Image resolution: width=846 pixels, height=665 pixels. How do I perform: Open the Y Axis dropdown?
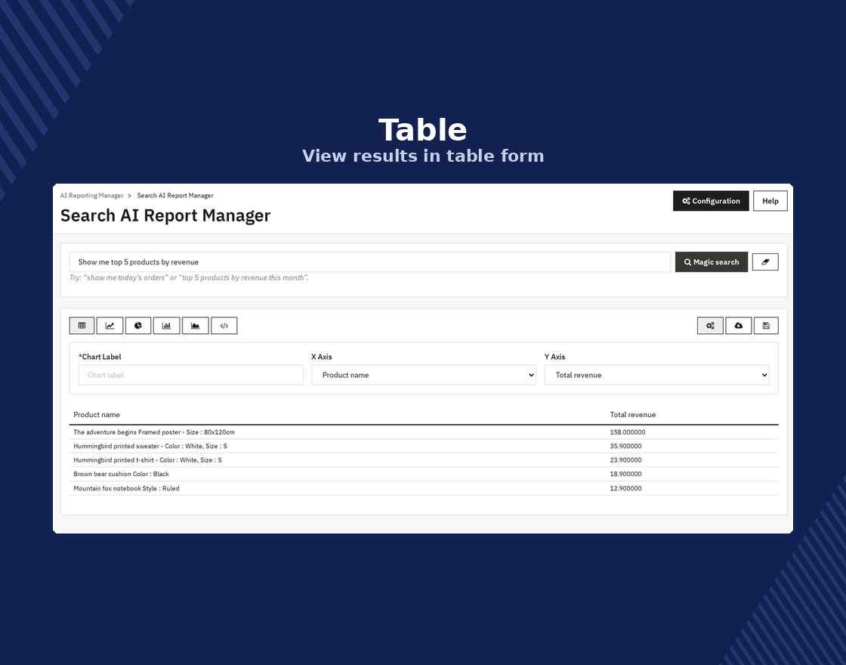pos(656,375)
